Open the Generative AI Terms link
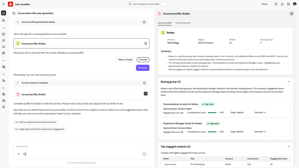This screenshot has width=299, height=168. 88,163
